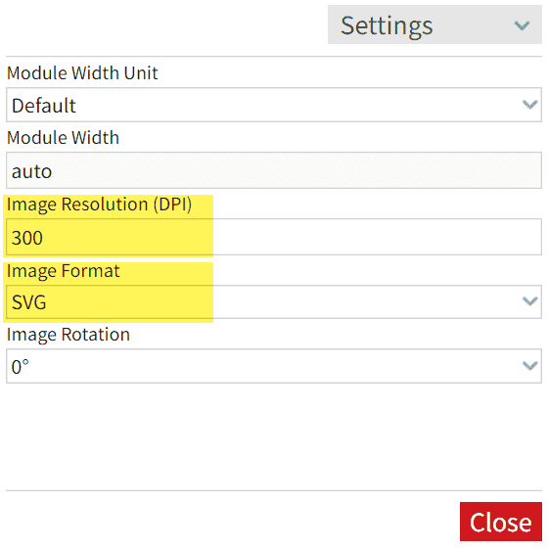Click the chevron in the Default dropdown
Image resolution: width=548 pixels, height=548 pixels.
[529, 105]
